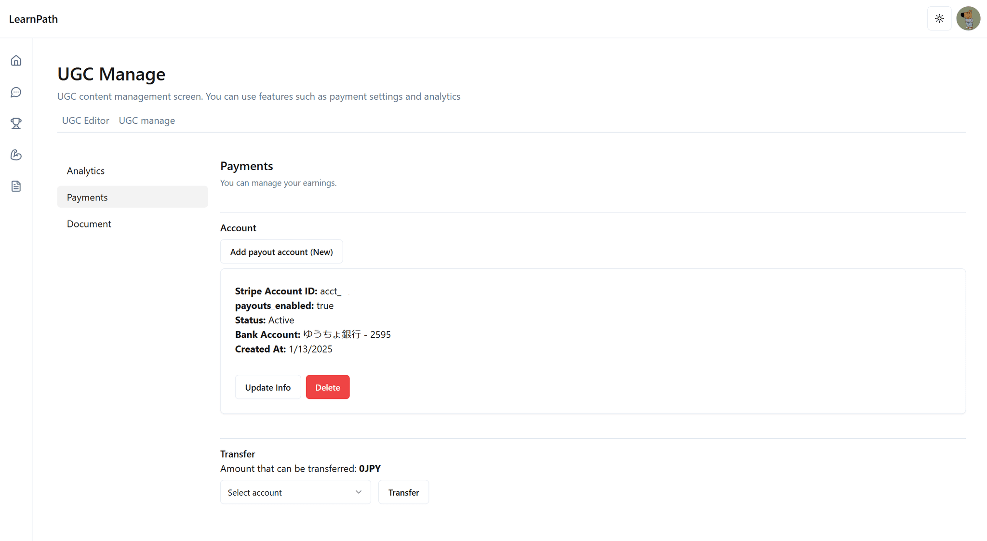Screen dimensions: 987x541
Task: Click the Delete payout account button
Action: click(327, 387)
